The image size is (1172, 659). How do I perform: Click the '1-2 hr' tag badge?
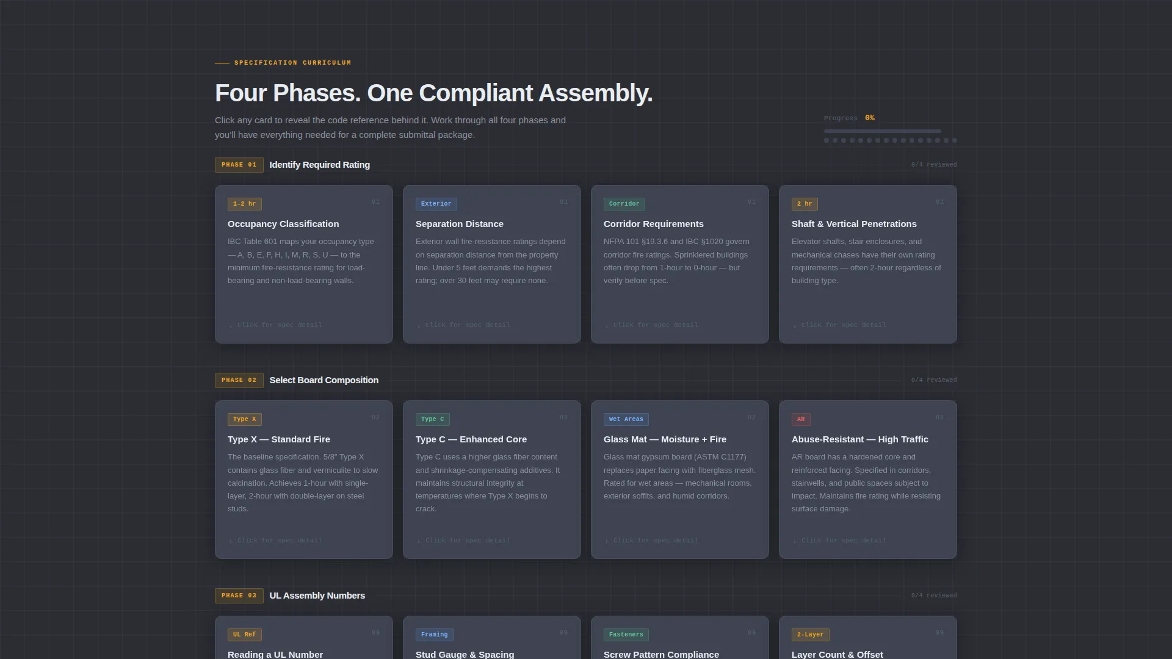pos(244,204)
